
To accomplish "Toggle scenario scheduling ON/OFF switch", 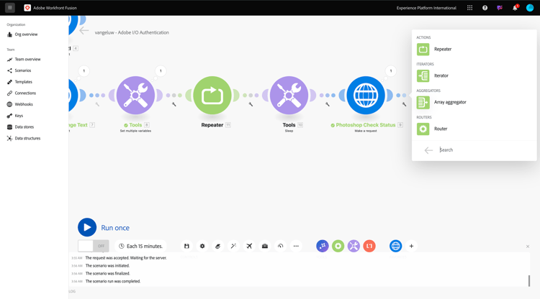I will [94, 246].
